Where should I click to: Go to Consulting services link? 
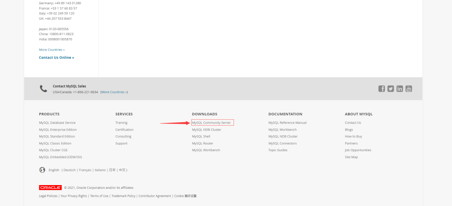click(123, 136)
